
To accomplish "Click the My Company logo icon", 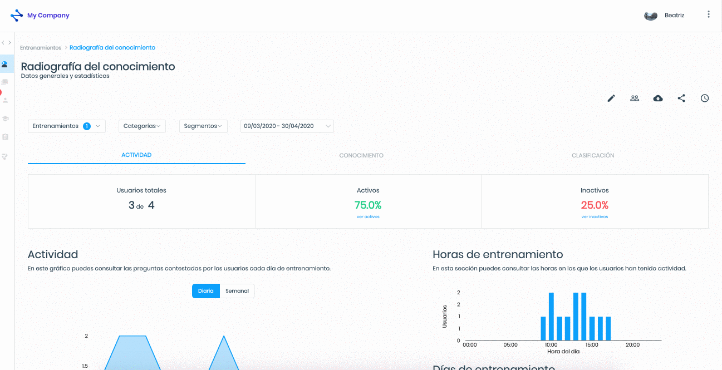I will coord(17,16).
